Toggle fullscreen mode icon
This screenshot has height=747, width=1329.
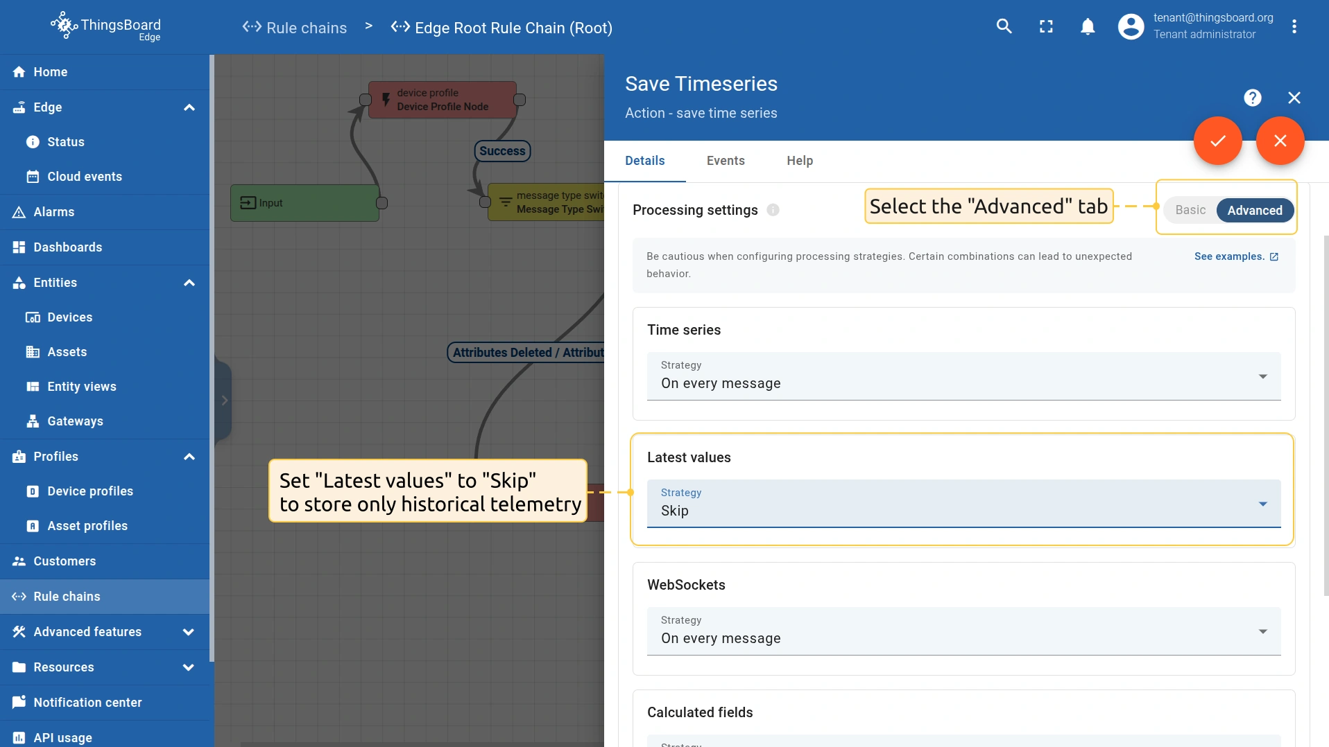[x=1046, y=27]
